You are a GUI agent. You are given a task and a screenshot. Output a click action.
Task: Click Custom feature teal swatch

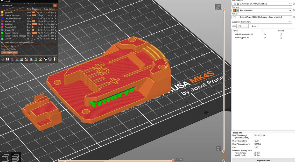(x=2, y=39)
